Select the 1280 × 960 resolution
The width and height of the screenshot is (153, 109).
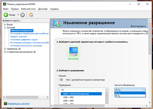tap(68, 97)
